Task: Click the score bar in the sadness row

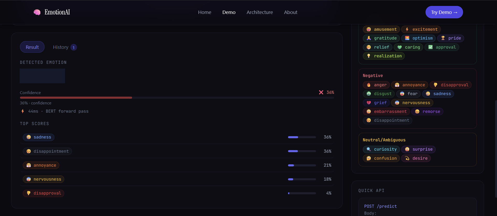Action: (x=302, y=137)
